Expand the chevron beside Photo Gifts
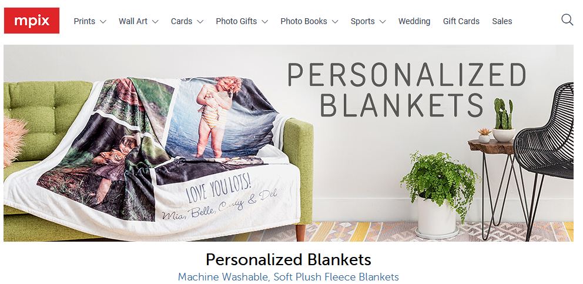 [264, 22]
